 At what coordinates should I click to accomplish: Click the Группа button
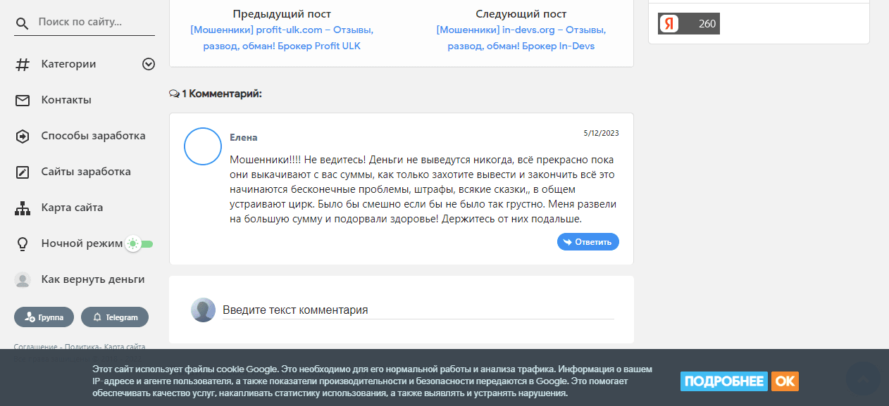click(x=44, y=317)
